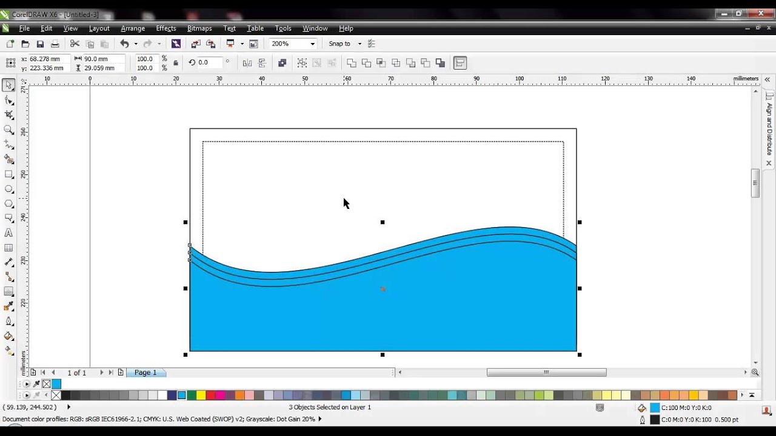Expand the document color profiles arrow
Image resolution: width=776 pixels, height=436 pixels.
[x=319, y=419]
